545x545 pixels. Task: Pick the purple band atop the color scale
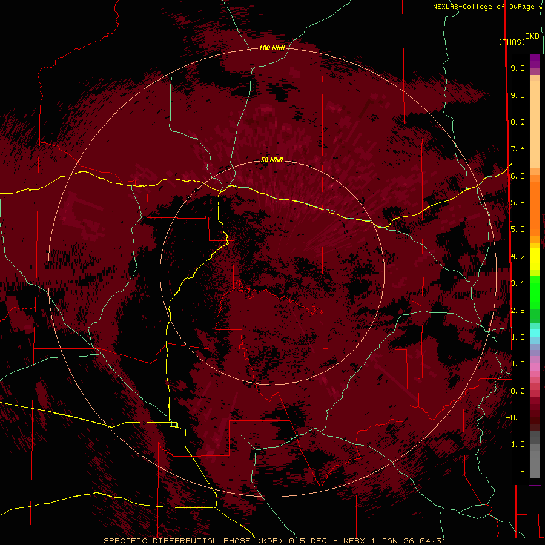coord(535,61)
